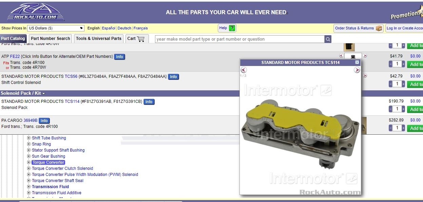Click Info button for ATP FE22
The width and height of the screenshot is (423, 202).
pos(119,57)
